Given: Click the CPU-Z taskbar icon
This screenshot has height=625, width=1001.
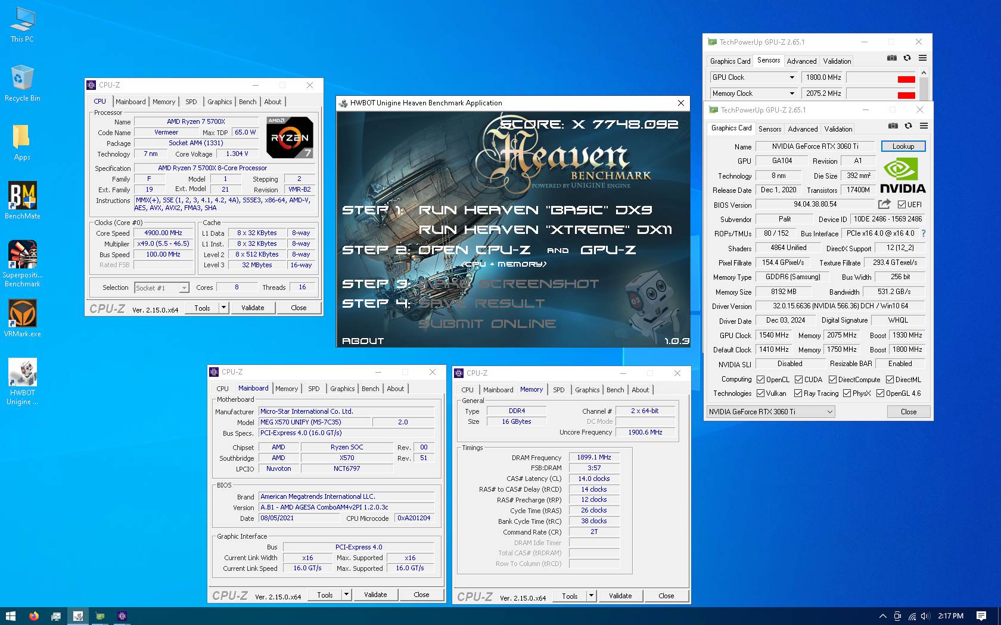Looking at the screenshot, I should (x=122, y=616).
